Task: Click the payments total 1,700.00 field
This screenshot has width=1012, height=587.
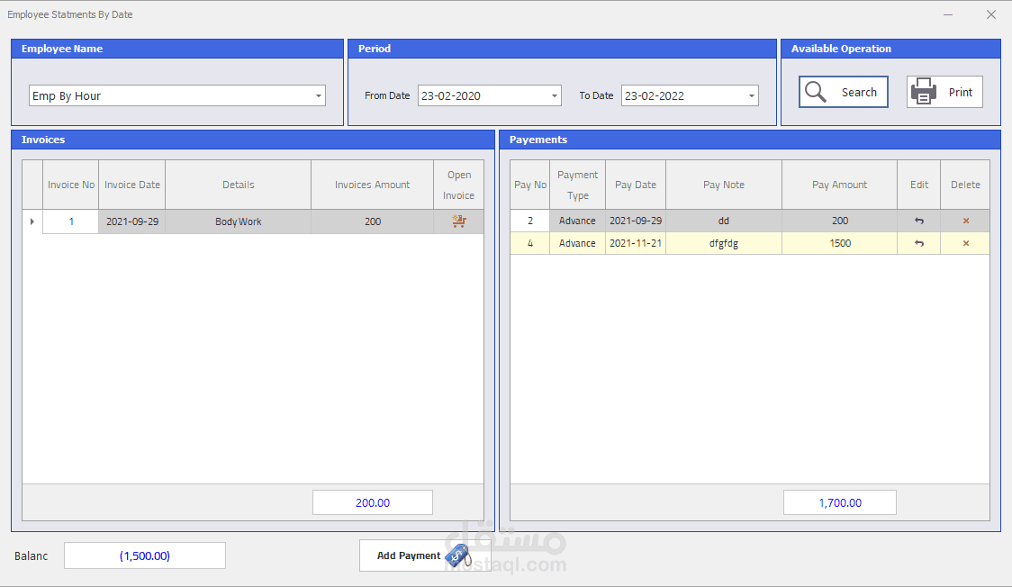Action: [840, 502]
